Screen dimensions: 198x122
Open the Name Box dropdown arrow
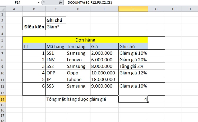(39, 3)
